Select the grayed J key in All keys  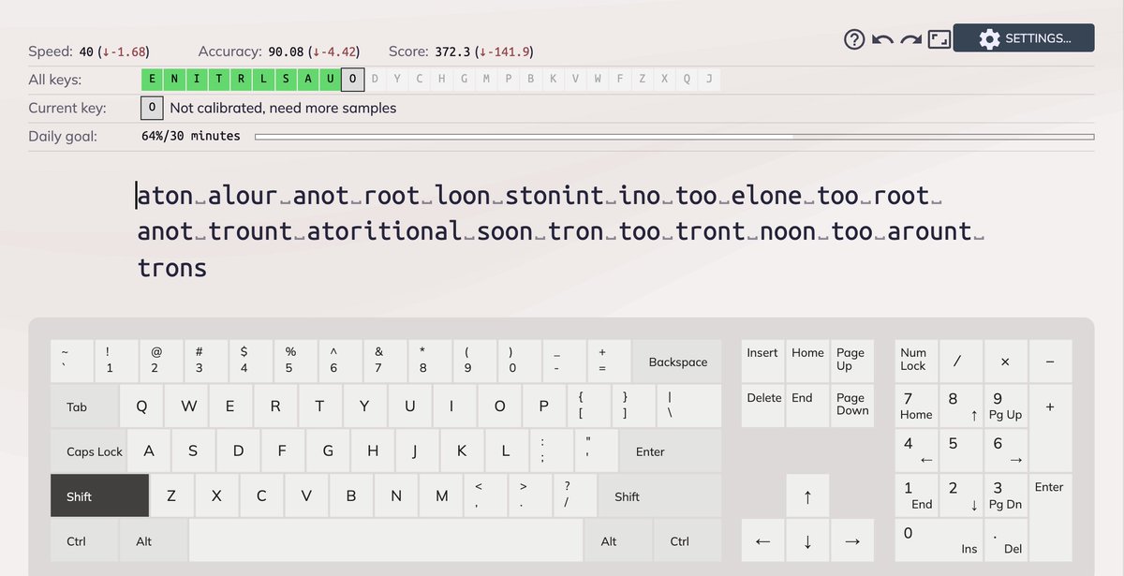point(709,80)
